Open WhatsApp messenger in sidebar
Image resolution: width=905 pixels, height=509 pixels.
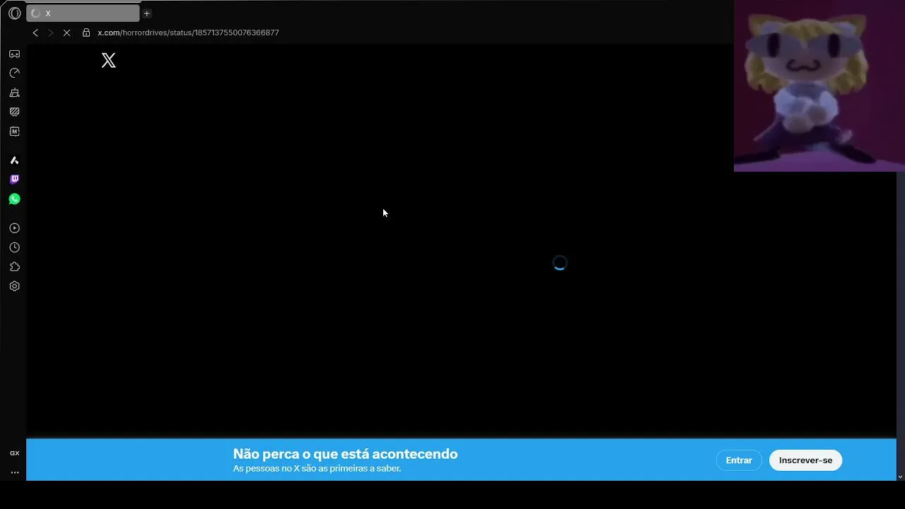click(14, 199)
